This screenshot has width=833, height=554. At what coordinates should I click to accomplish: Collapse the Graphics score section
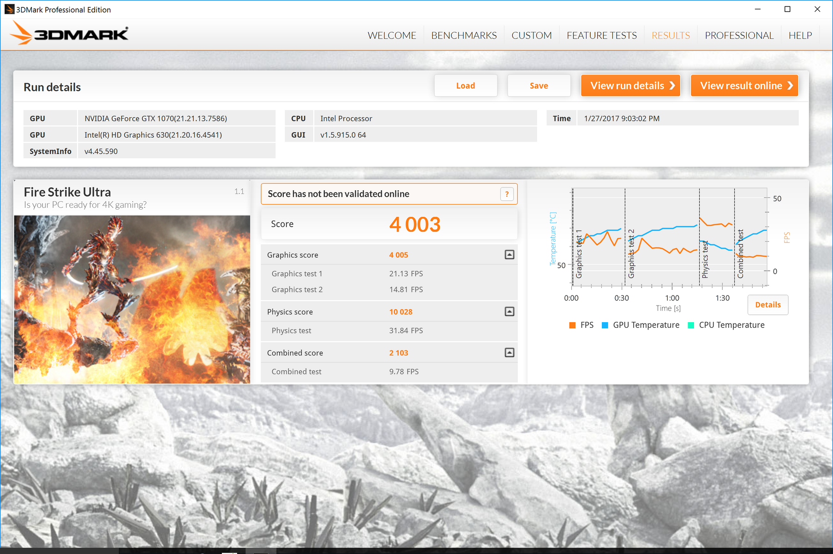pyautogui.click(x=509, y=255)
